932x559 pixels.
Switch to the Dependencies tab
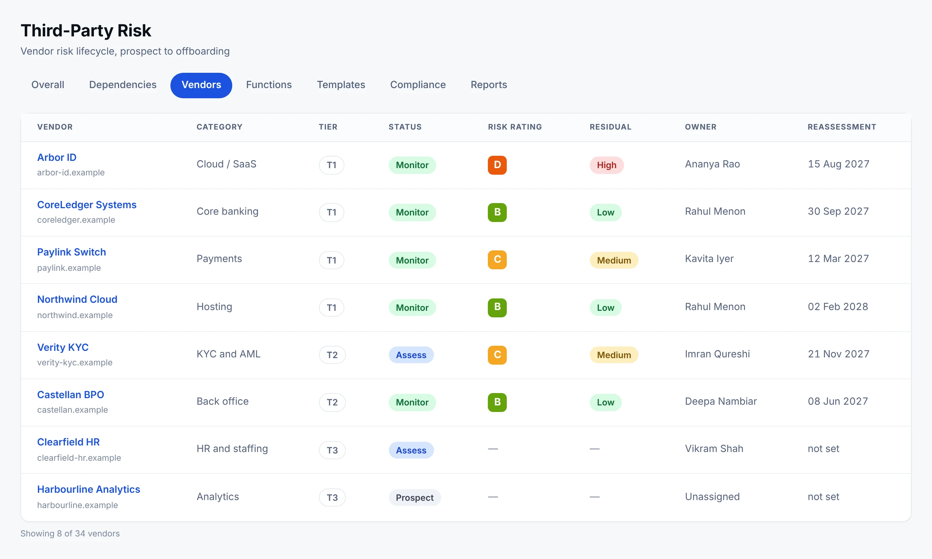122,85
